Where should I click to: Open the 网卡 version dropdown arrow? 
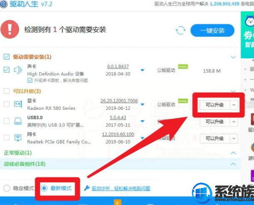(x=143, y=138)
